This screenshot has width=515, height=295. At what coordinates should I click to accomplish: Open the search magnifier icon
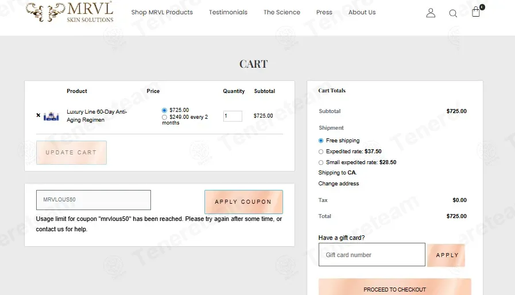tap(453, 13)
